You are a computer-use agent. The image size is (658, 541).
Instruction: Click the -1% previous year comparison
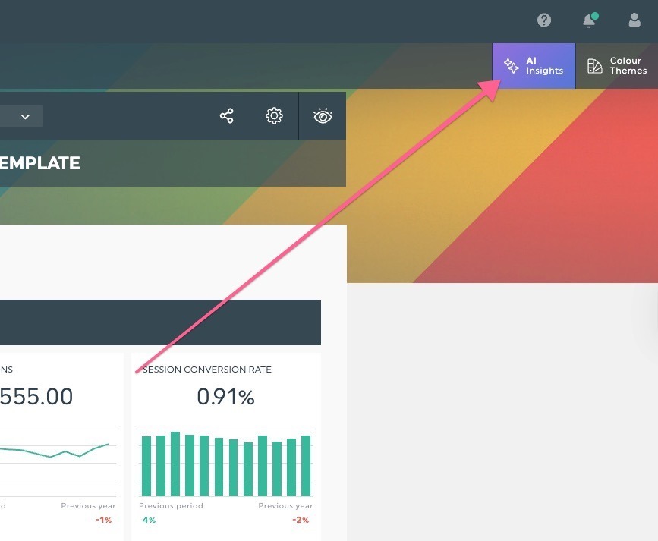tap(103, 520)
